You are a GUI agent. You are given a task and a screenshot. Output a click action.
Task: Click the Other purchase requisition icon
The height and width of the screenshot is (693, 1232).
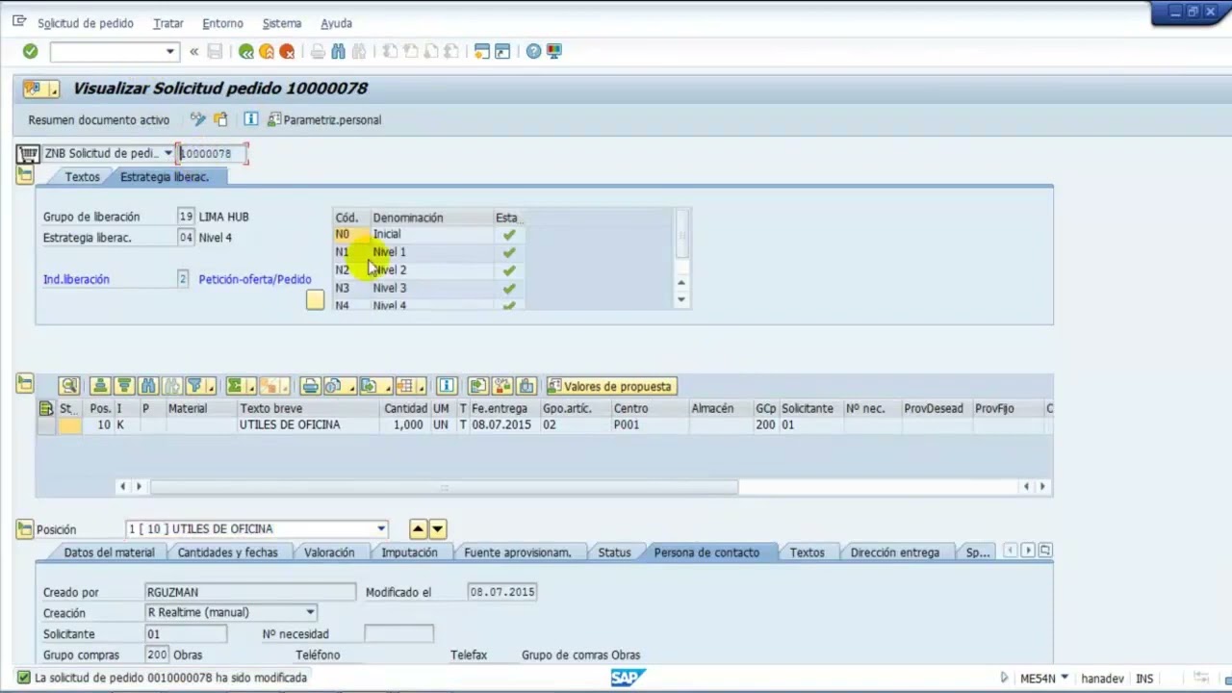(x=220, y=119)
